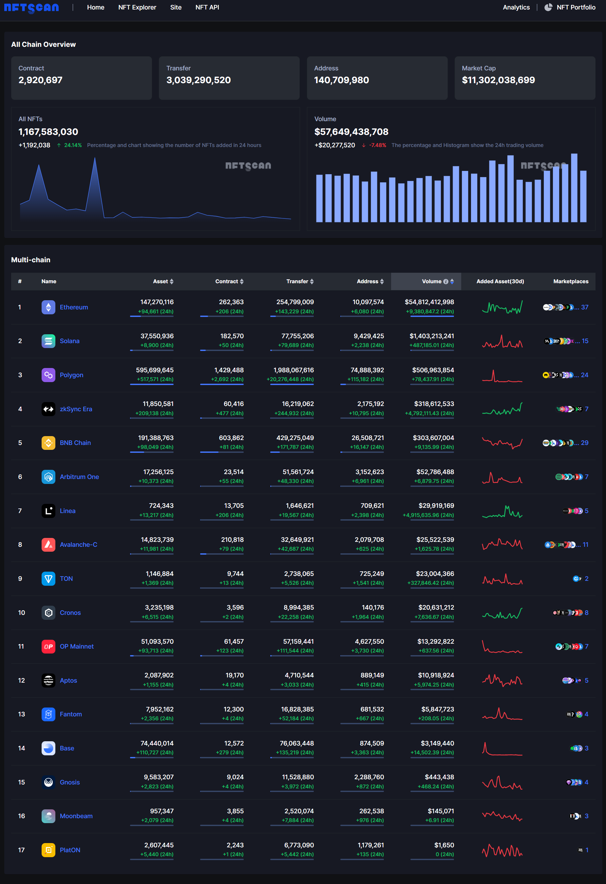Open the Cronos chain icon
606x884 pixels.
(48, 612)
